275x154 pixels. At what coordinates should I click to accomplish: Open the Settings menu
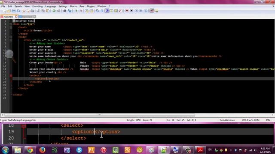click(x=63, y=6)
